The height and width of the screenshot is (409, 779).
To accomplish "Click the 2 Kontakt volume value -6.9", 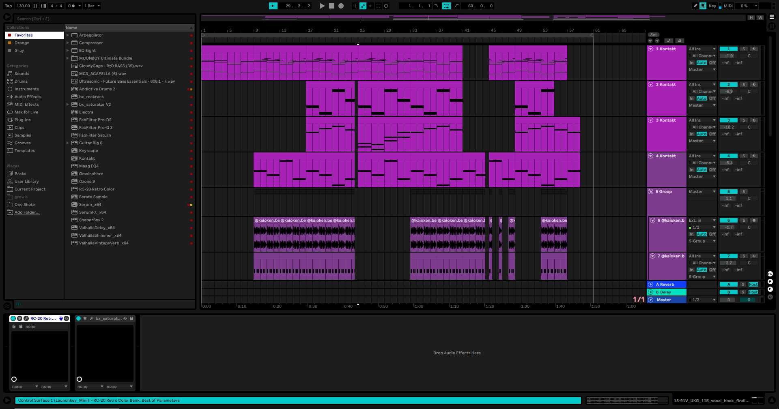I will [x=729, y=91].
